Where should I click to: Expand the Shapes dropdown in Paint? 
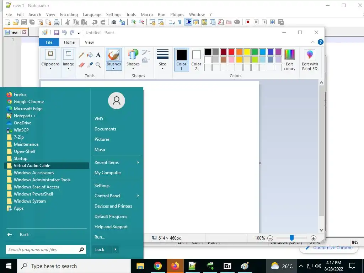point(133,69)
